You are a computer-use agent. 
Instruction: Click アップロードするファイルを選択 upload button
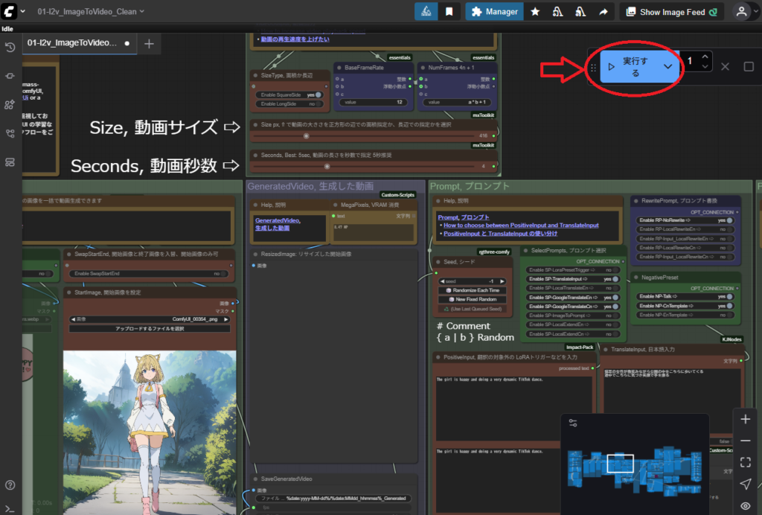[150, 329]
